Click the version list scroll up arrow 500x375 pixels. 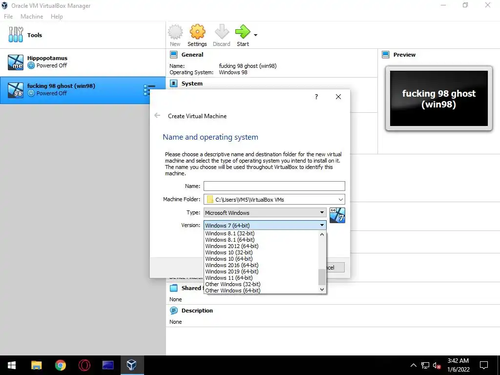coord(322,234)
